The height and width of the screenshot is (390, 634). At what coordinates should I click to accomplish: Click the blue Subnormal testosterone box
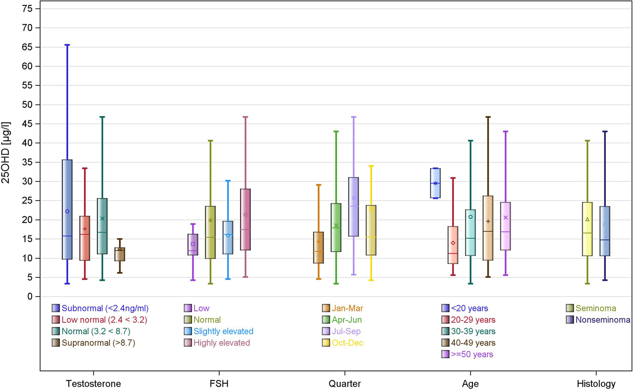pyautogui.click(x=67, y=210)
